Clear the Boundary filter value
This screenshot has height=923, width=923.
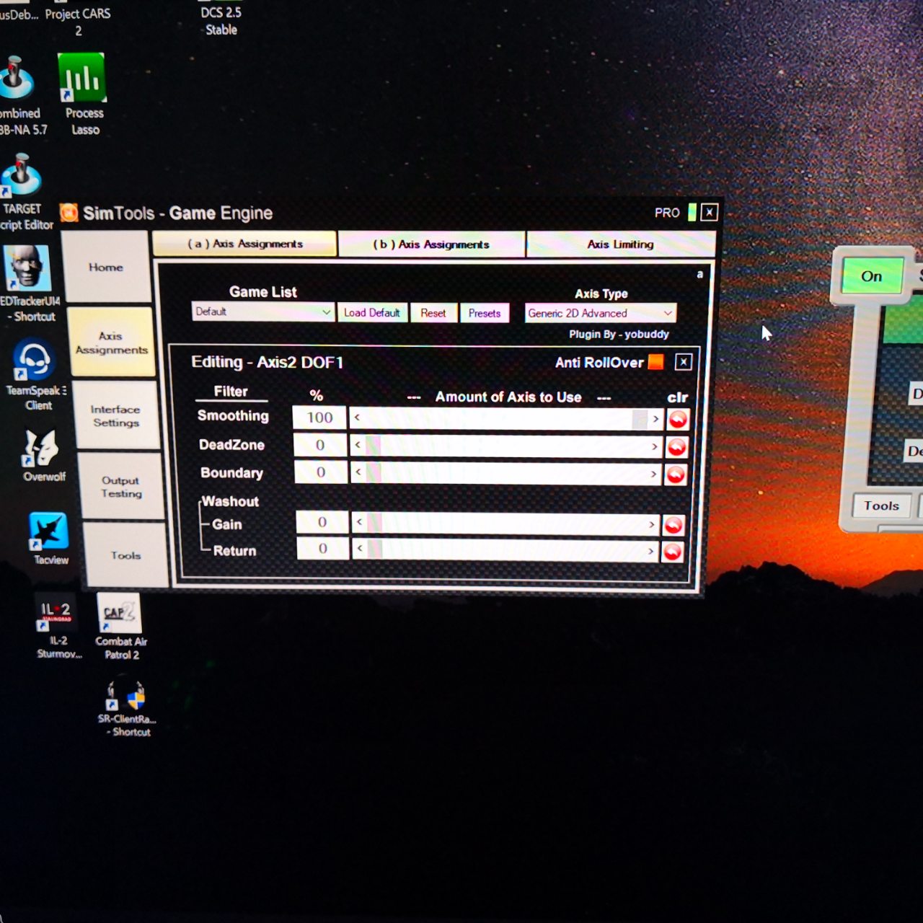[675, 474]
